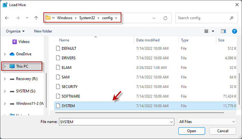
Task: Open the Organize menu
Action: (x=15, y=31)
